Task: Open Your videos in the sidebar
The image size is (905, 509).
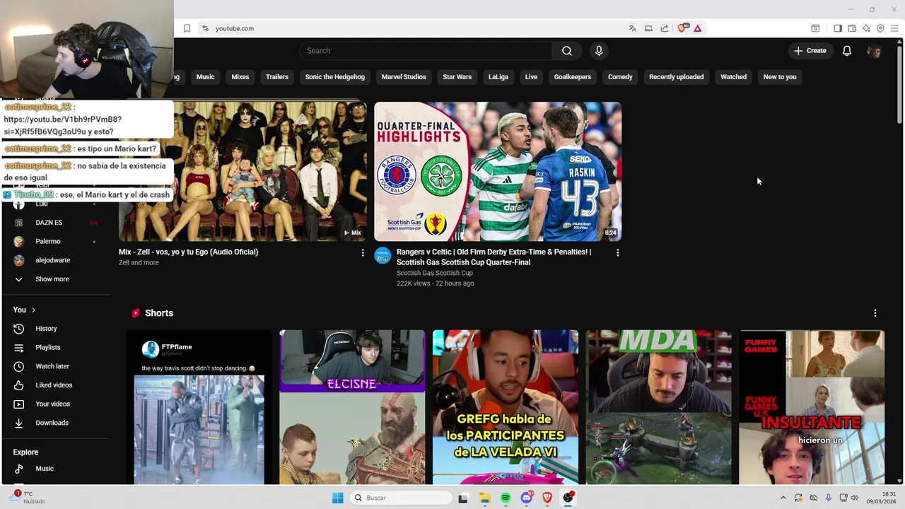Action: click(x=56, y=404)
